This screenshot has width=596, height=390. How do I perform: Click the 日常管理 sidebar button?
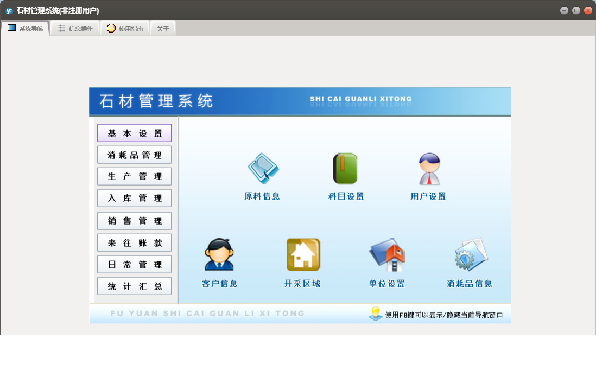point(134,265)
